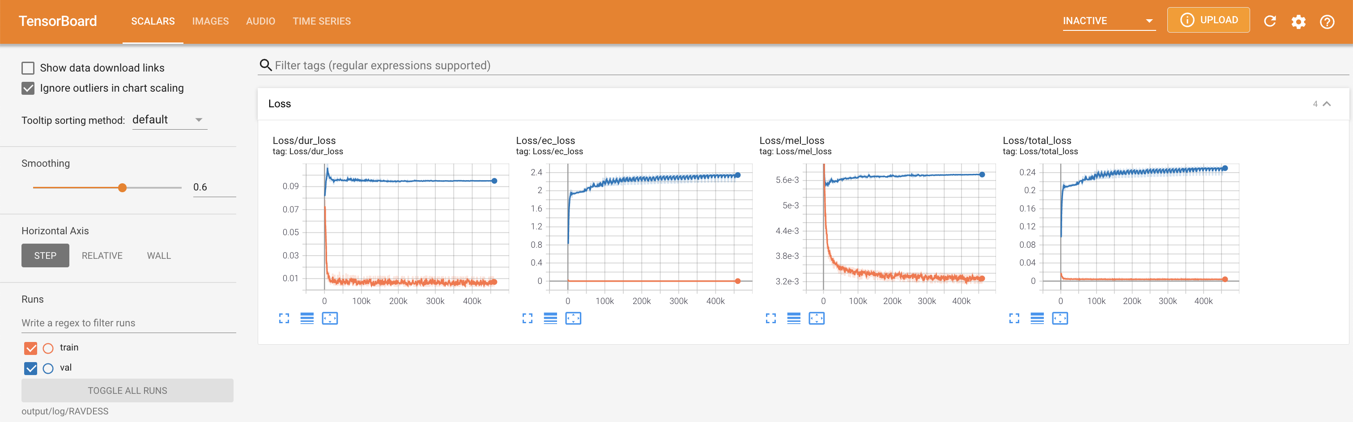Click TOGGLE ALL RUNS button
The width and height of the screenshot is (1353, 422).
tap(128, 391)
